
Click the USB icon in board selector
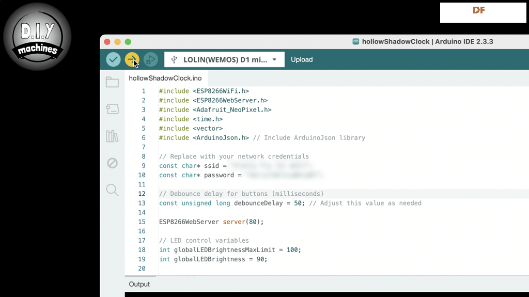pyautogui.click(x=174, y=60)
